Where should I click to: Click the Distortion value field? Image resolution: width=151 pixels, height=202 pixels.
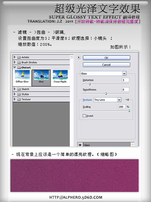point(125,80)
